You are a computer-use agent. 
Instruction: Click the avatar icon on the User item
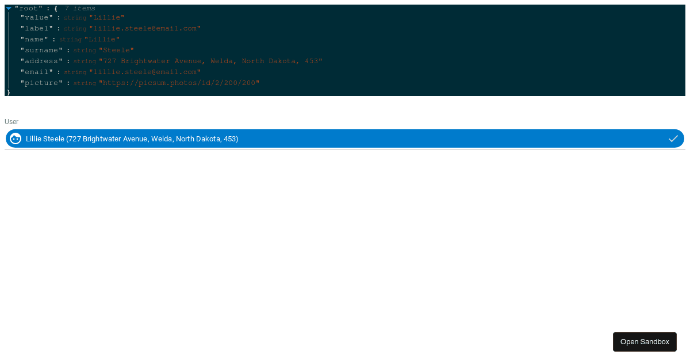(x=16, y=138)
